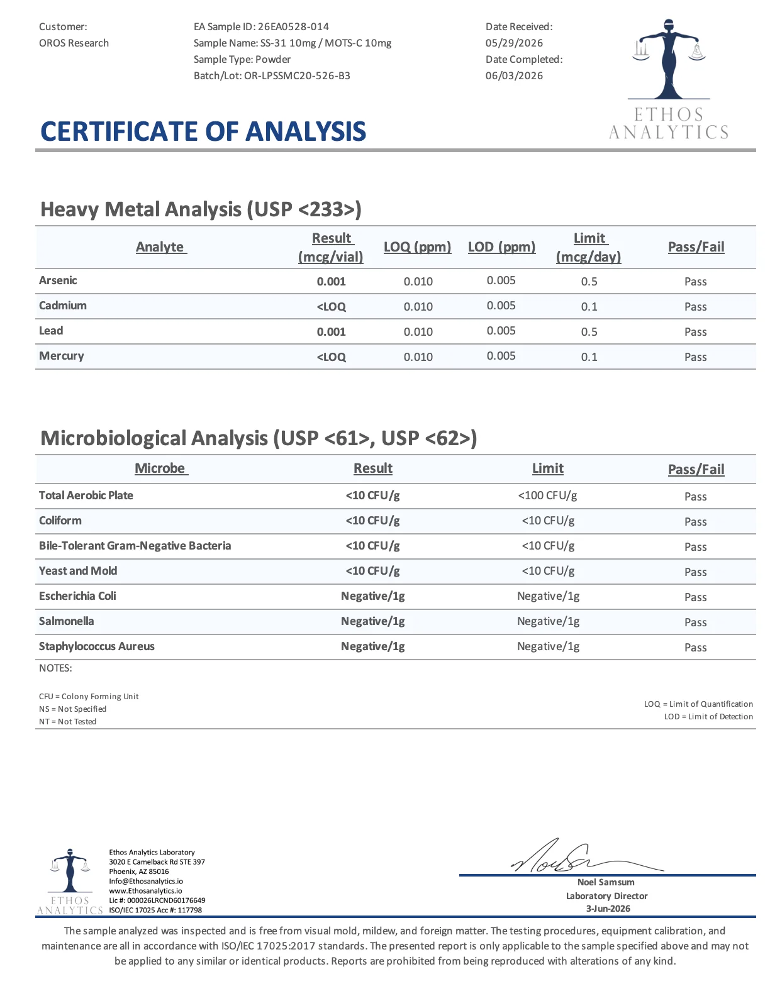The width and height of the screenshot is (770, 996).
Task: Select the Mercury row label
Action: [62, 356]
